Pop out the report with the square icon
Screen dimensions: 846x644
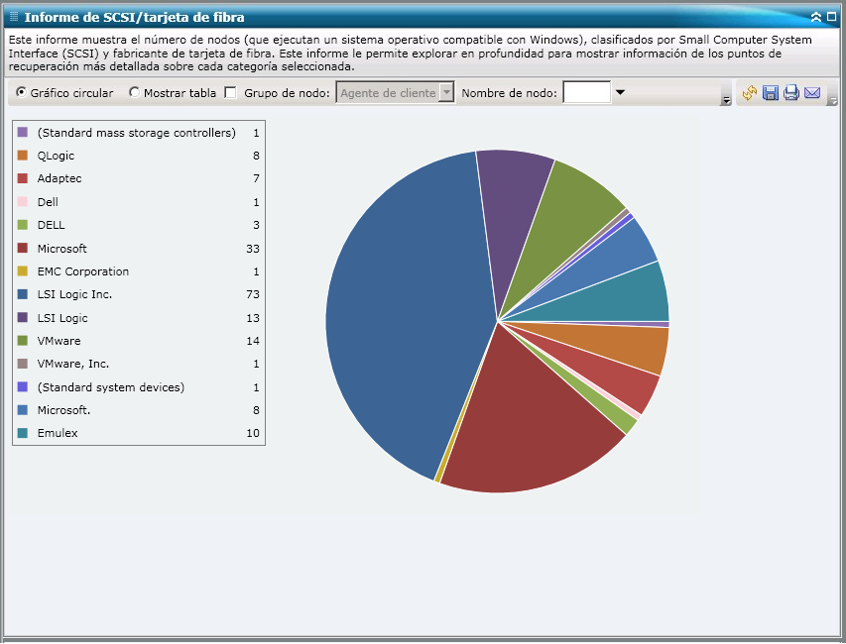click(832, 16)
